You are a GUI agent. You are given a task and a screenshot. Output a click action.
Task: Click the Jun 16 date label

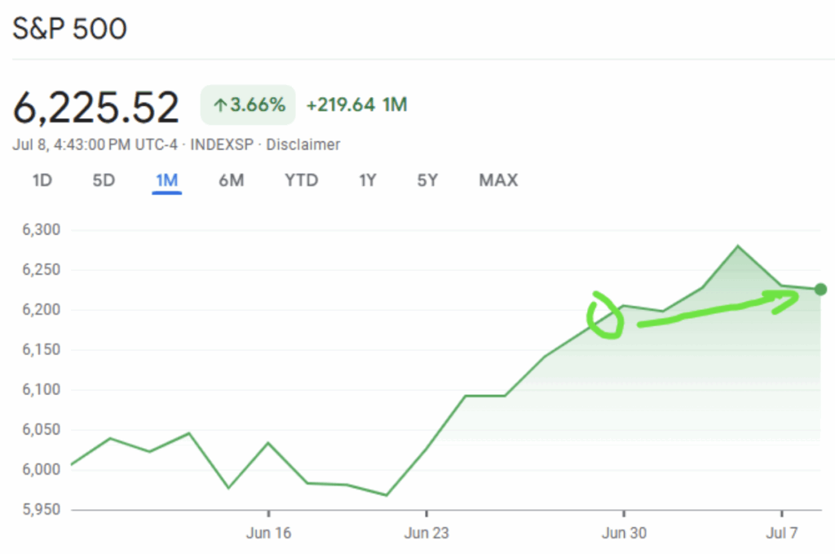[268, 534]
